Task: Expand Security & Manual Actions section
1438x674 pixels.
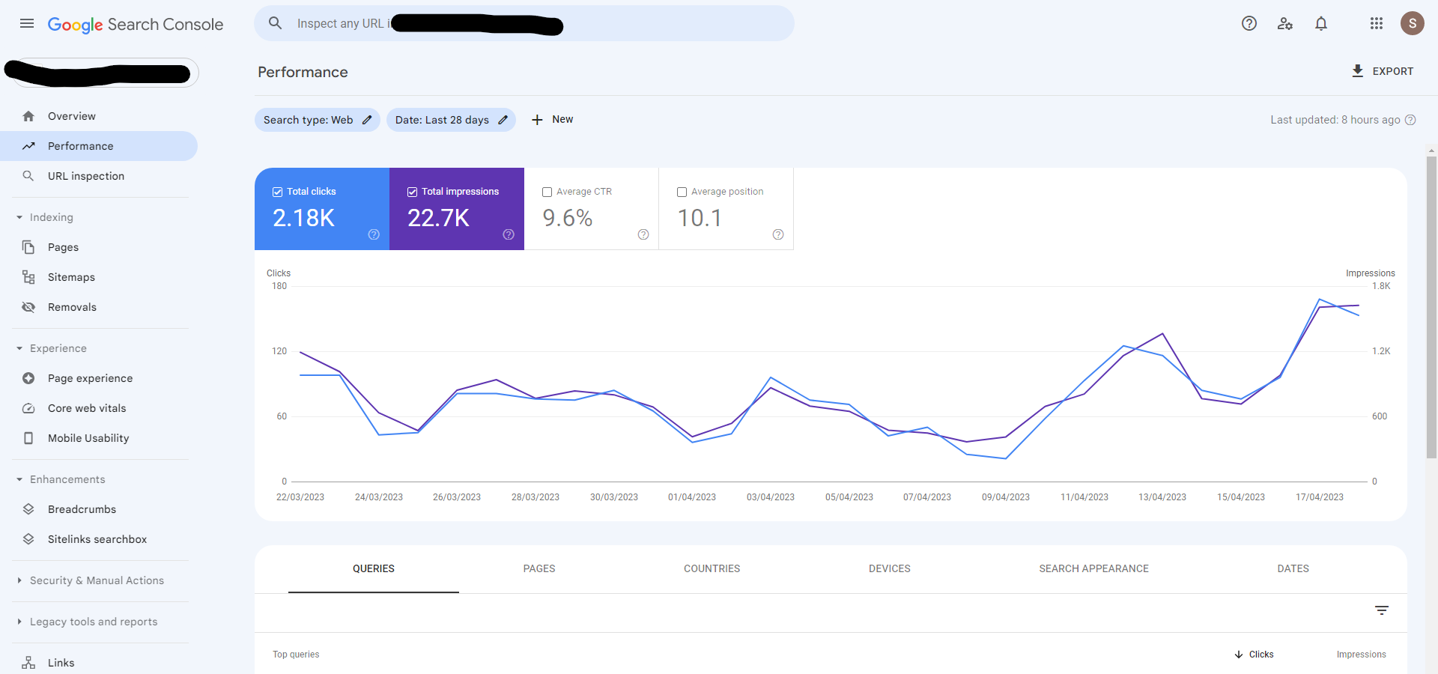Action: pyautogui.click(x=19, y=580)
